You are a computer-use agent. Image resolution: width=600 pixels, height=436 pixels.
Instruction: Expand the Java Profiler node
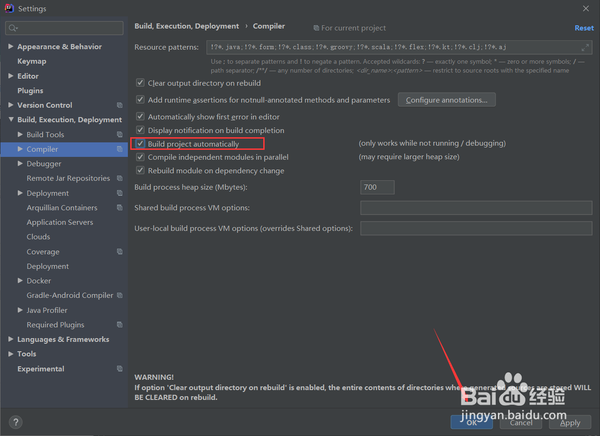coord(20,310)
